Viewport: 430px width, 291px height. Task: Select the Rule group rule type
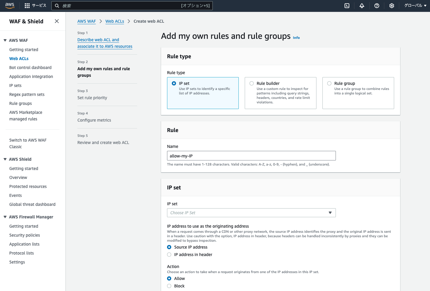coord(358,93)
